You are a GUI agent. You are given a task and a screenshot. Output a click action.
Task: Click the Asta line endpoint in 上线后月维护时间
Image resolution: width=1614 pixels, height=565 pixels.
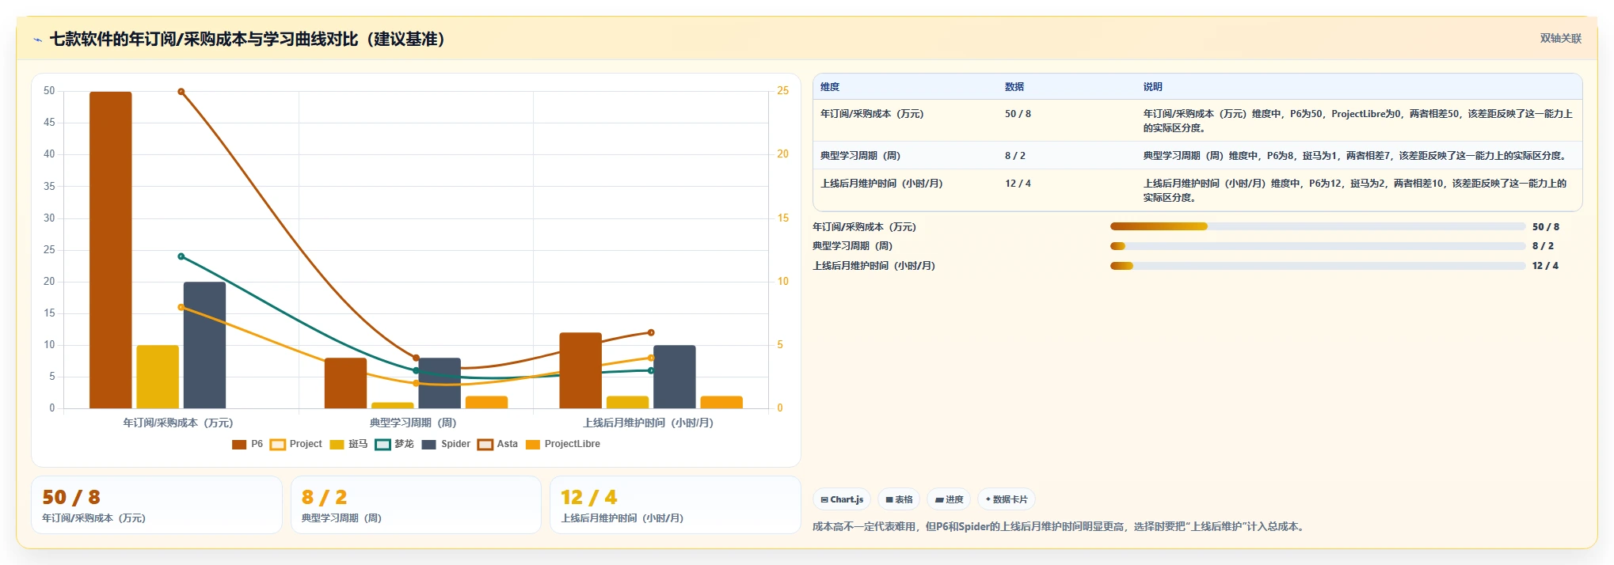(x=651, y=332)
